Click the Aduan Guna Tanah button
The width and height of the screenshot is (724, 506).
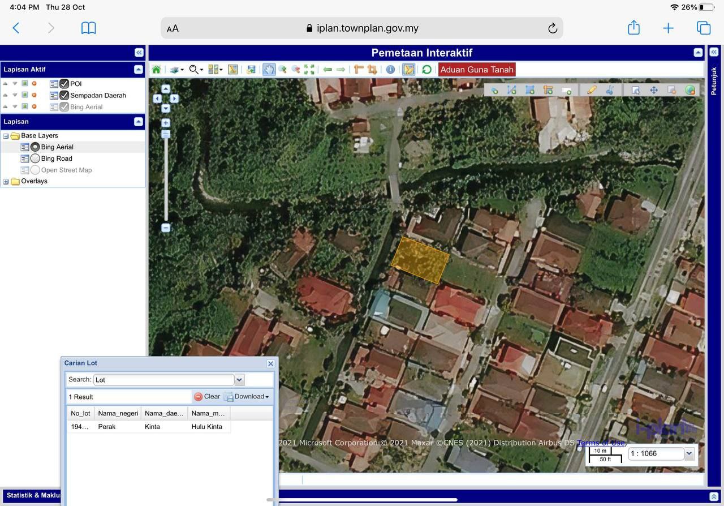pyautogui.click(x=477, y=70)
